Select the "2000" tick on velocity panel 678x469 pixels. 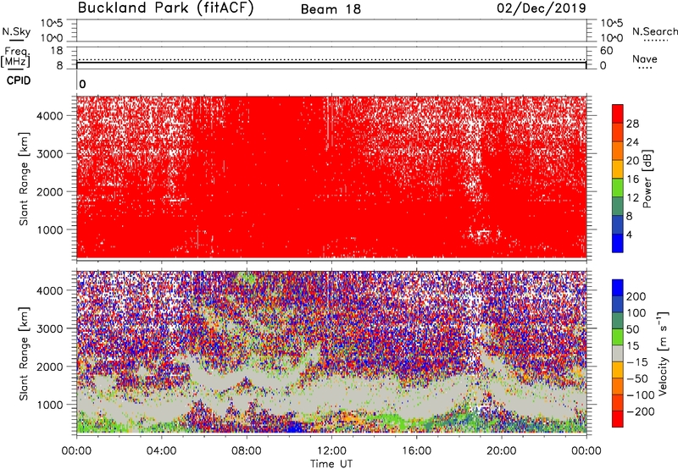pyautogui.click(x=50, y=367)
